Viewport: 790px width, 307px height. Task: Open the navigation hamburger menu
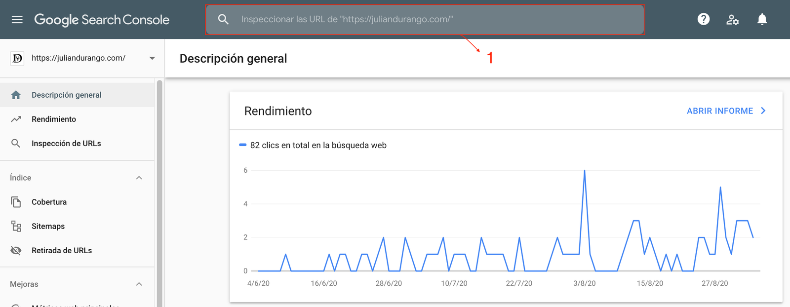point(17,19)
